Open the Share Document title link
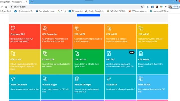This screenshot has height=101, width=180. pos(19,85)
